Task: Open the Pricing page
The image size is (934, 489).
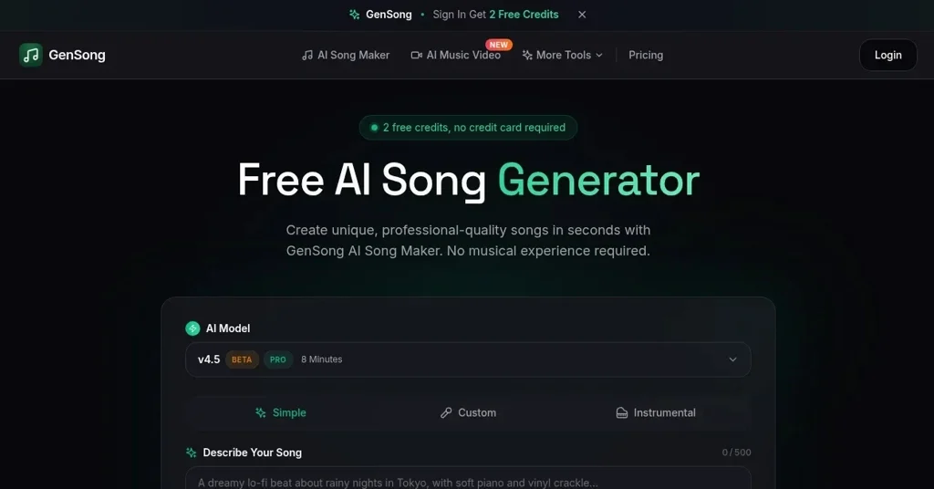Action: coord(646,55)
